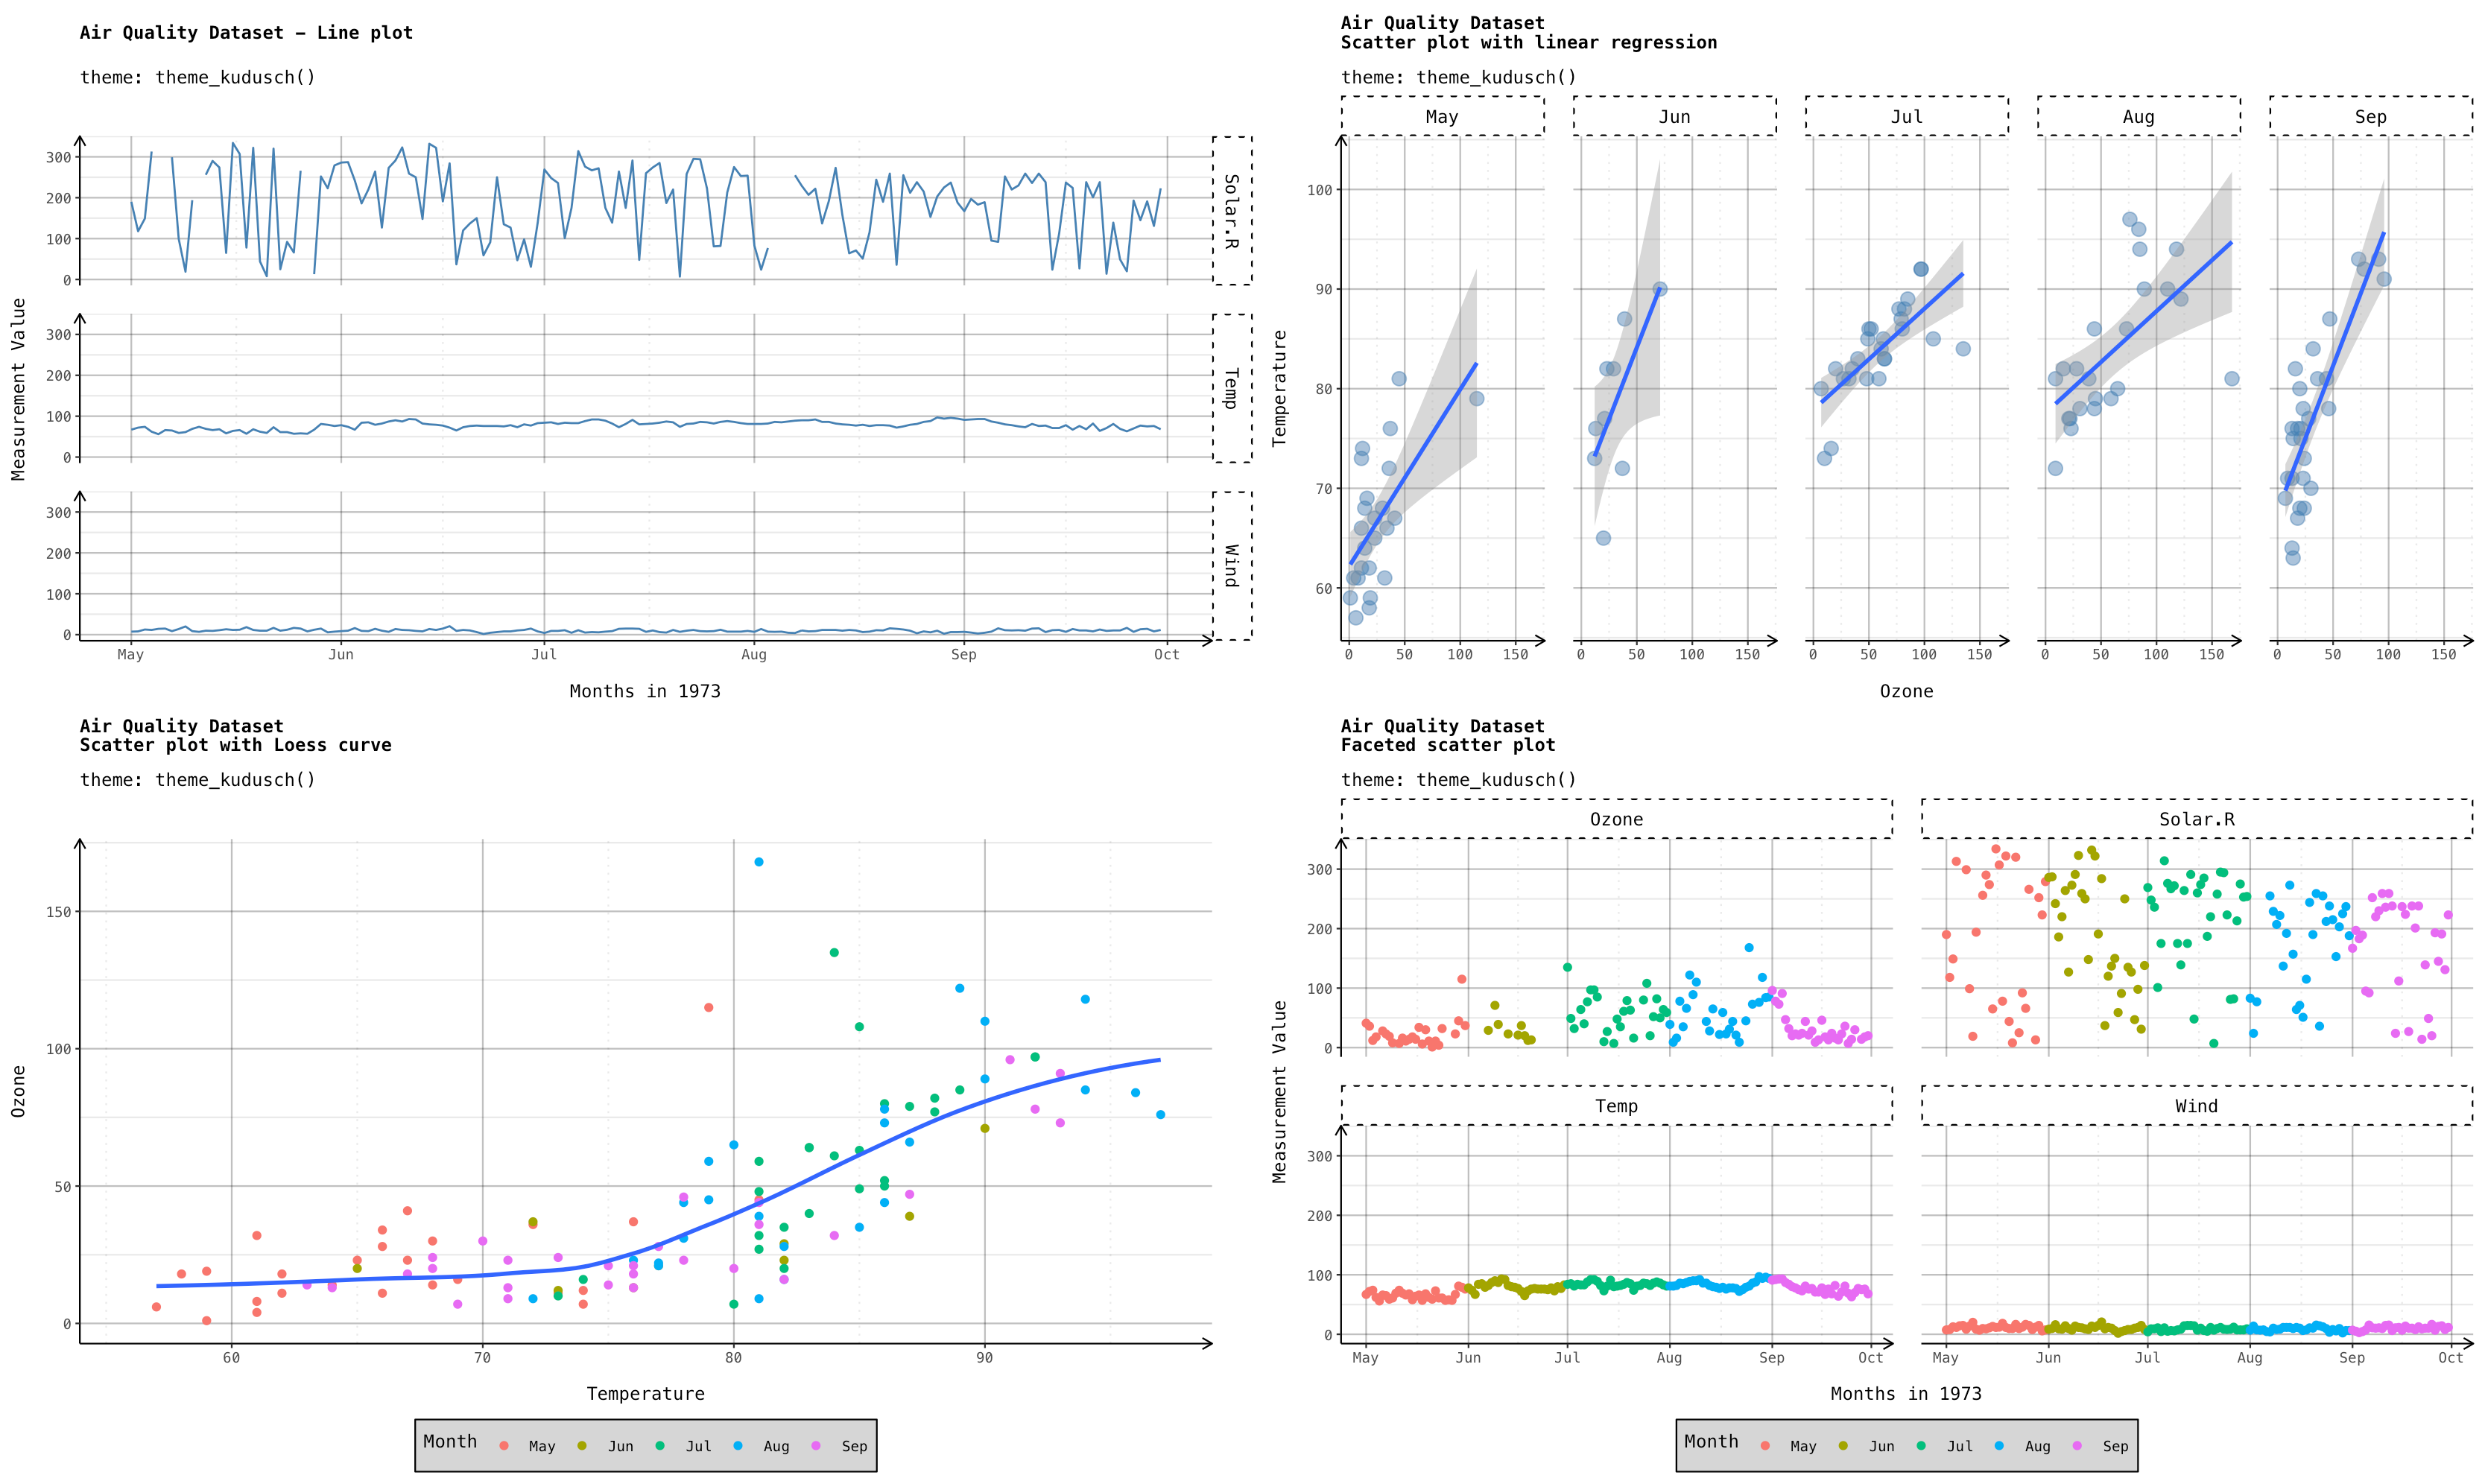The height and width of the screenshot is (1484, 2485).
Task: Click the Wind strip header in faceted scatter plot
Action: pyautogui.click(x=2196, y=1106)
